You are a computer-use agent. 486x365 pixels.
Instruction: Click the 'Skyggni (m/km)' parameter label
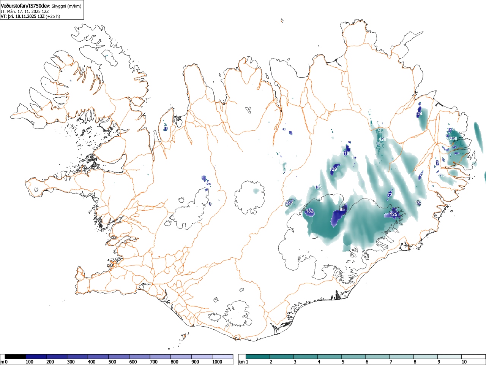coord(66,6)
